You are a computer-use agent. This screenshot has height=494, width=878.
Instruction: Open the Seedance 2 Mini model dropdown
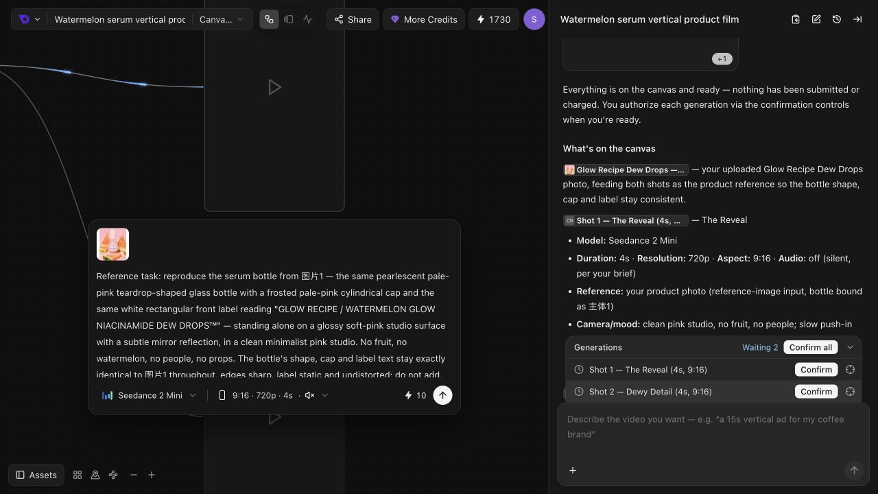tap(149, 395)
